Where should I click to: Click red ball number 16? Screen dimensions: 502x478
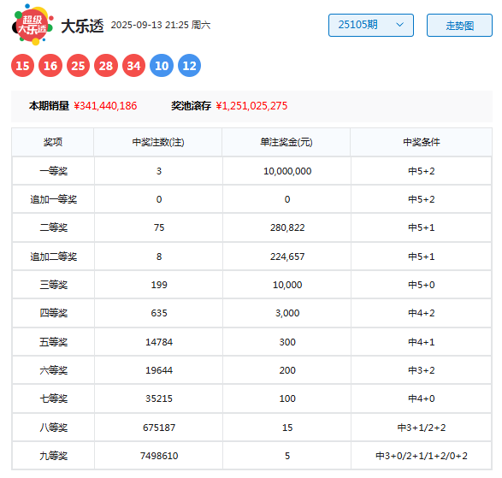click(x=50, y=66)
